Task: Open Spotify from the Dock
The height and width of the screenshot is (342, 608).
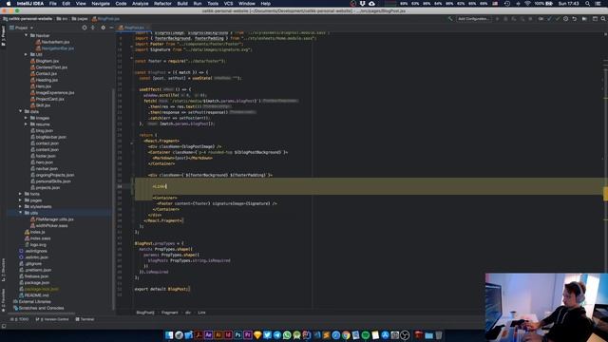Action: pos(365,335)
